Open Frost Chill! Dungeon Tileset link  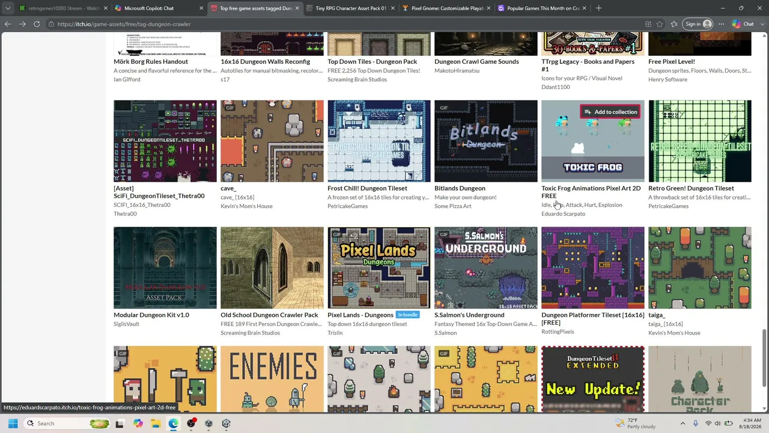tap(367, 188)
